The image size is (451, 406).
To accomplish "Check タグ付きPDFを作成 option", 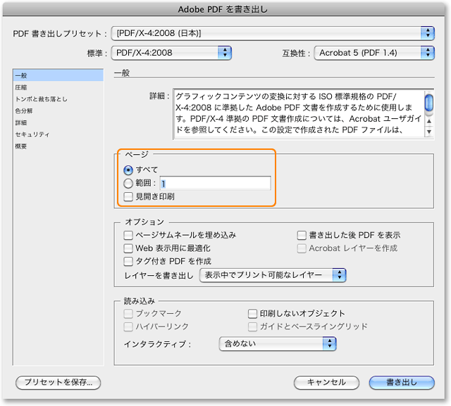I will pos(128,262).
